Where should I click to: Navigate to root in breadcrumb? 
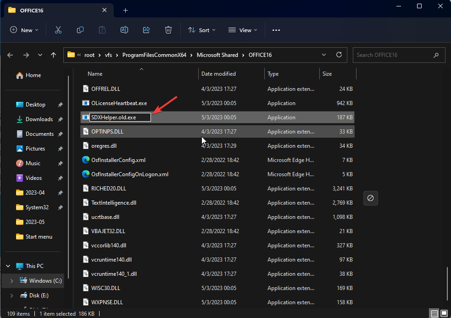[89, 55]
